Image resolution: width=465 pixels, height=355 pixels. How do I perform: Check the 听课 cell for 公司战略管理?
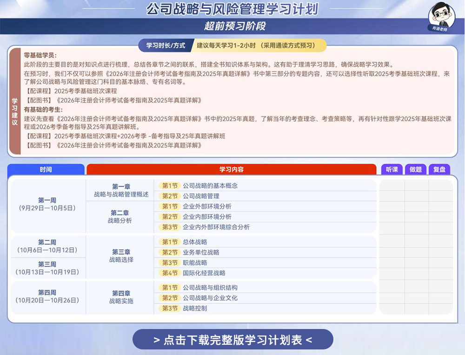click(392, 196)
